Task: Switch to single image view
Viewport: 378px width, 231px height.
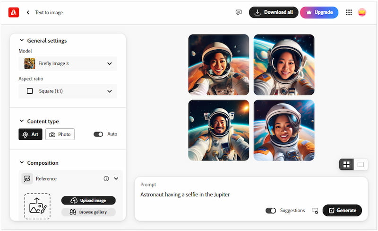Action: [x=361, y=164]
